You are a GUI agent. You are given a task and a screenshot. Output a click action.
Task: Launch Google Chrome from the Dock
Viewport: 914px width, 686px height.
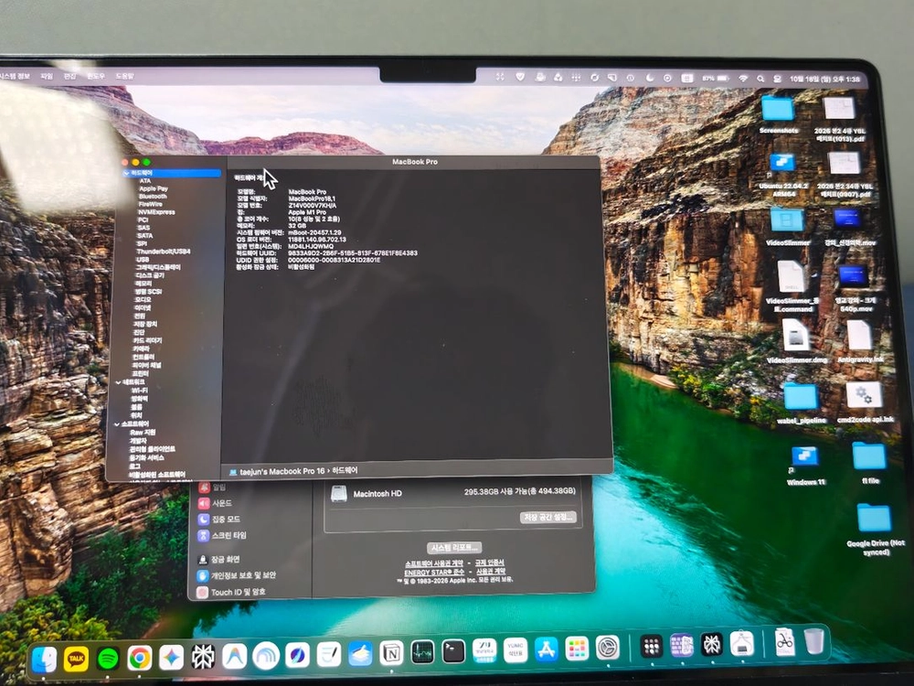point(139,659)
